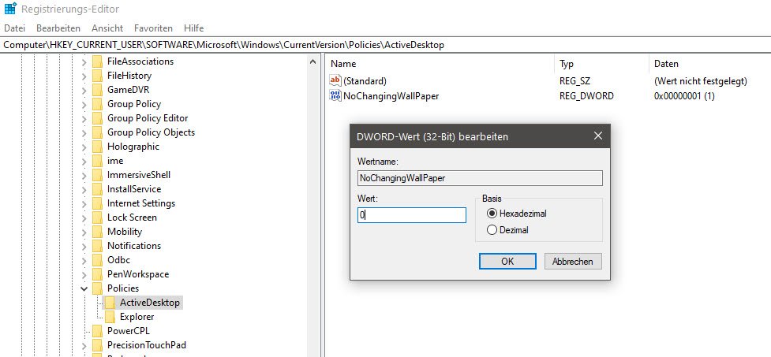The height and width of the screenshot is (357, 771).
Task: Close the DWORD edit dialog
Action: [x=598, y=136]
